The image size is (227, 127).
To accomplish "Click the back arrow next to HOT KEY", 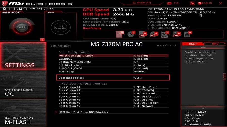I will (x=175, y=46).
